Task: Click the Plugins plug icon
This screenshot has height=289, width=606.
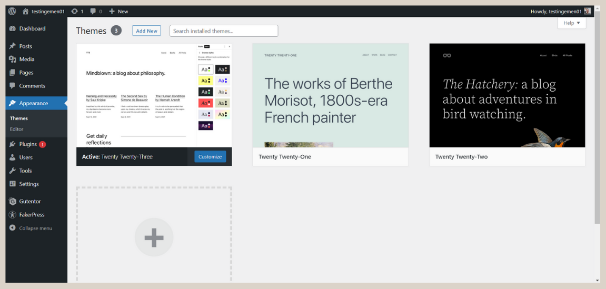Action: pos(12,144)
